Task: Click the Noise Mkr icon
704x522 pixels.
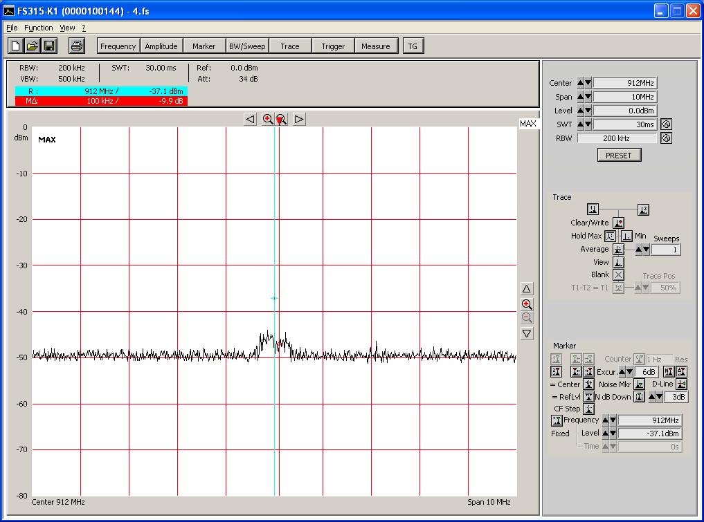Action: pos(640,384)
